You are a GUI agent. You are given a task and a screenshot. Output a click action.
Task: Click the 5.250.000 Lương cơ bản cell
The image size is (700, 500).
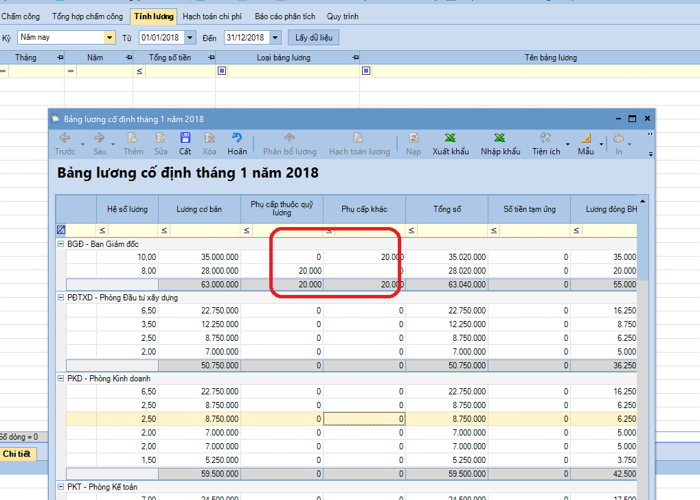(x=199, y=460)
